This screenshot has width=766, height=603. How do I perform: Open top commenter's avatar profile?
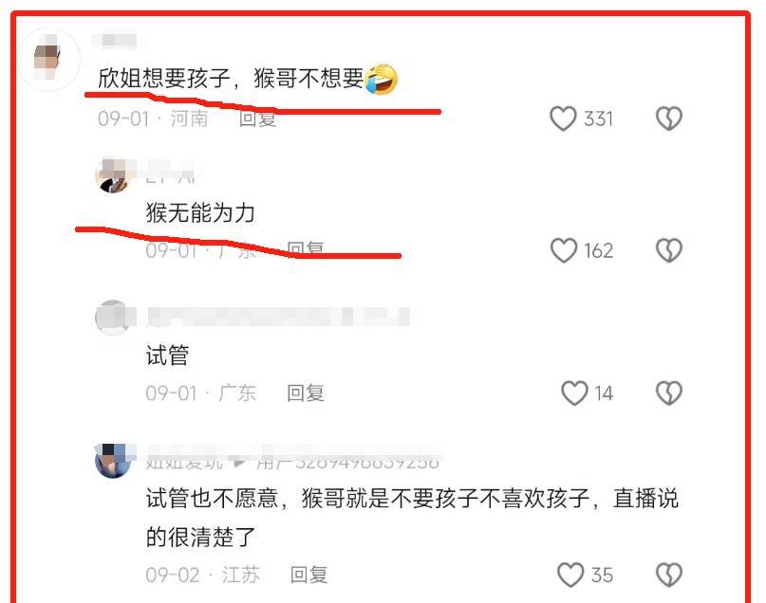coord(48,60)
